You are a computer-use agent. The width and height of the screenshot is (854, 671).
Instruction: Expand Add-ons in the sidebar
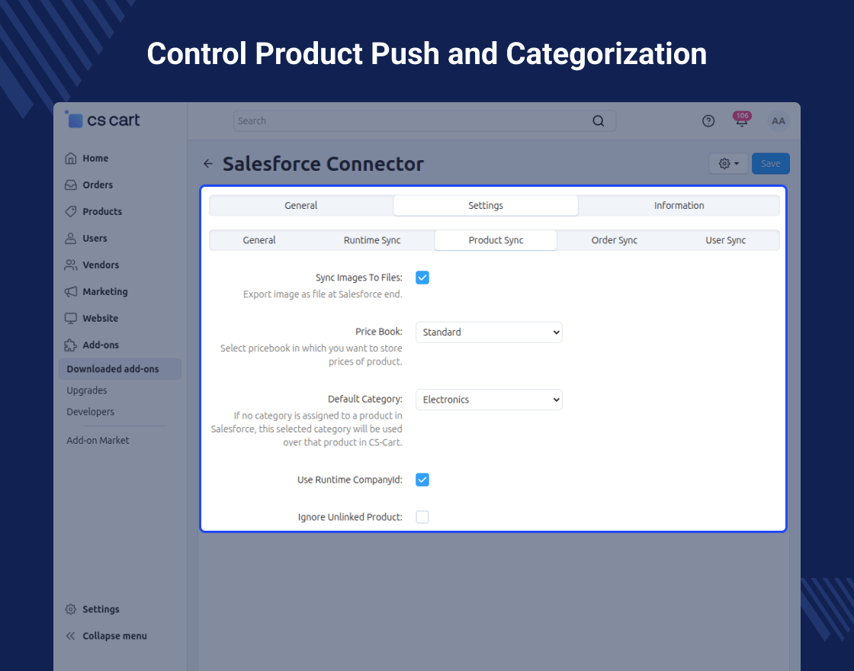tap(100, 345)
